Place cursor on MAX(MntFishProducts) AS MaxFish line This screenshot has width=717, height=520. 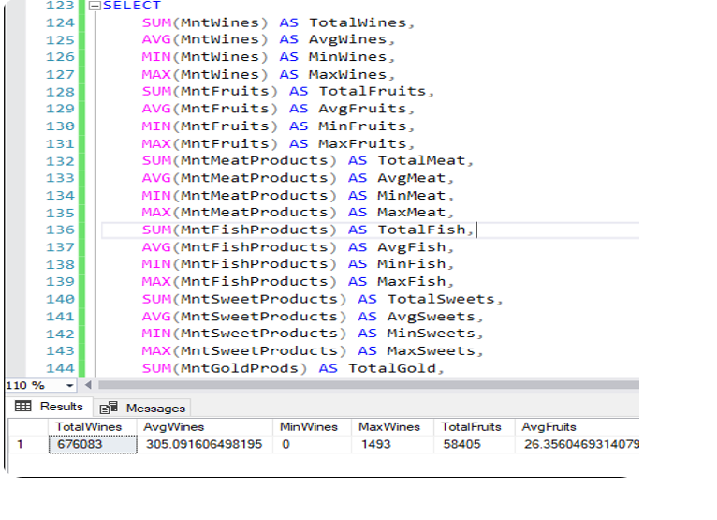point(298,281)
